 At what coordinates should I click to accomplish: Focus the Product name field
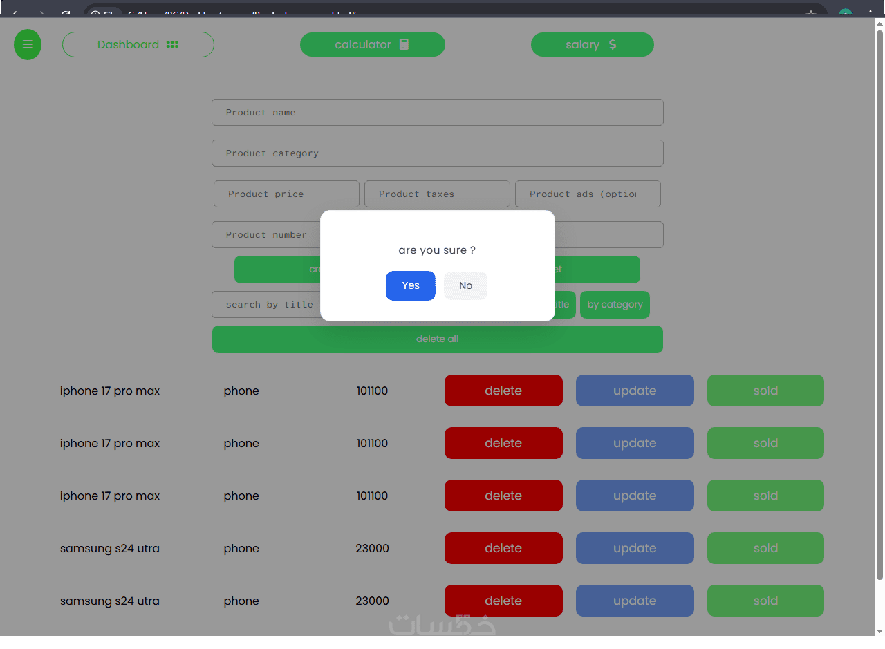[x=438, y=113]
